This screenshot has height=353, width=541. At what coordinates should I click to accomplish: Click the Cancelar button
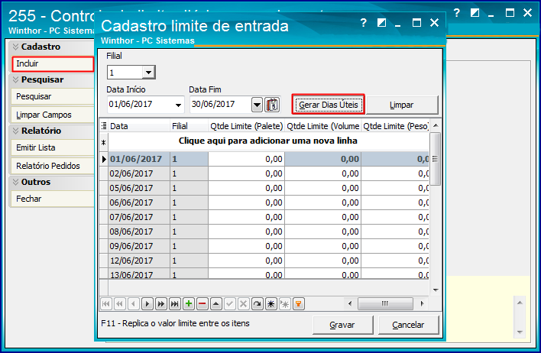(x=408, y=325)
